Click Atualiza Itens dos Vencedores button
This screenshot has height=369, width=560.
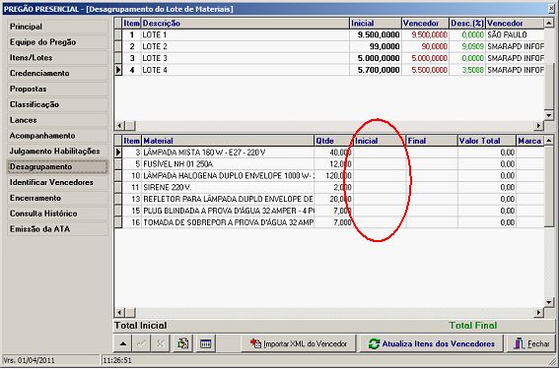(431, 343)
